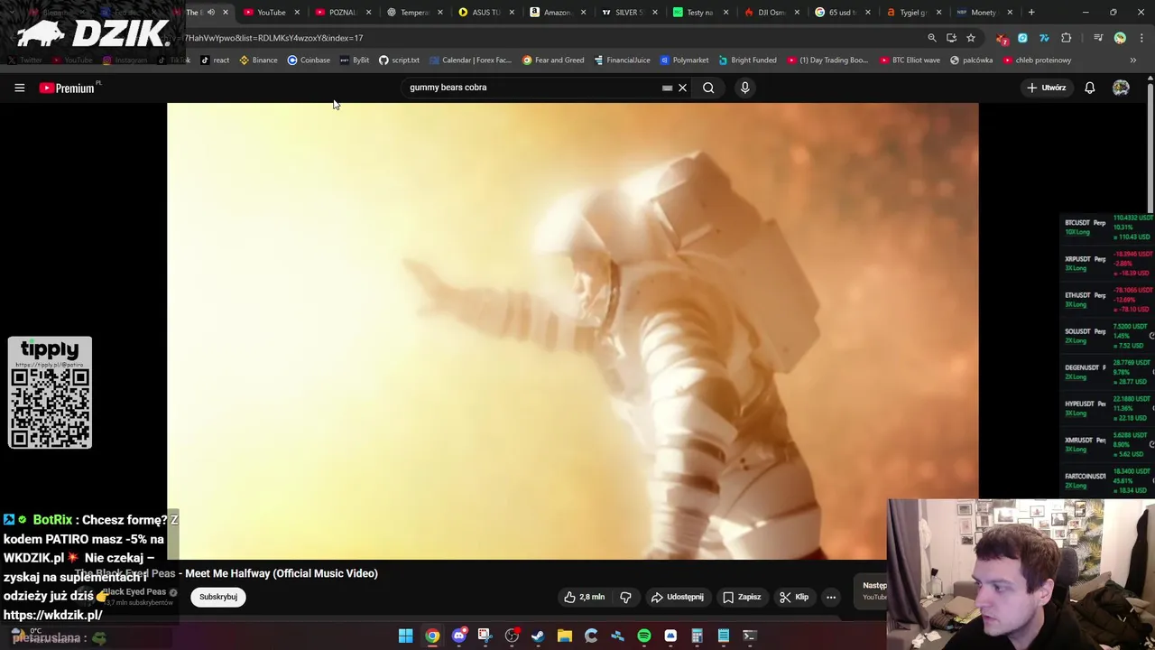Open Spotify from the taskbar
The image size is (1155, 650).
pyautogui.click(x=643, y=636)
